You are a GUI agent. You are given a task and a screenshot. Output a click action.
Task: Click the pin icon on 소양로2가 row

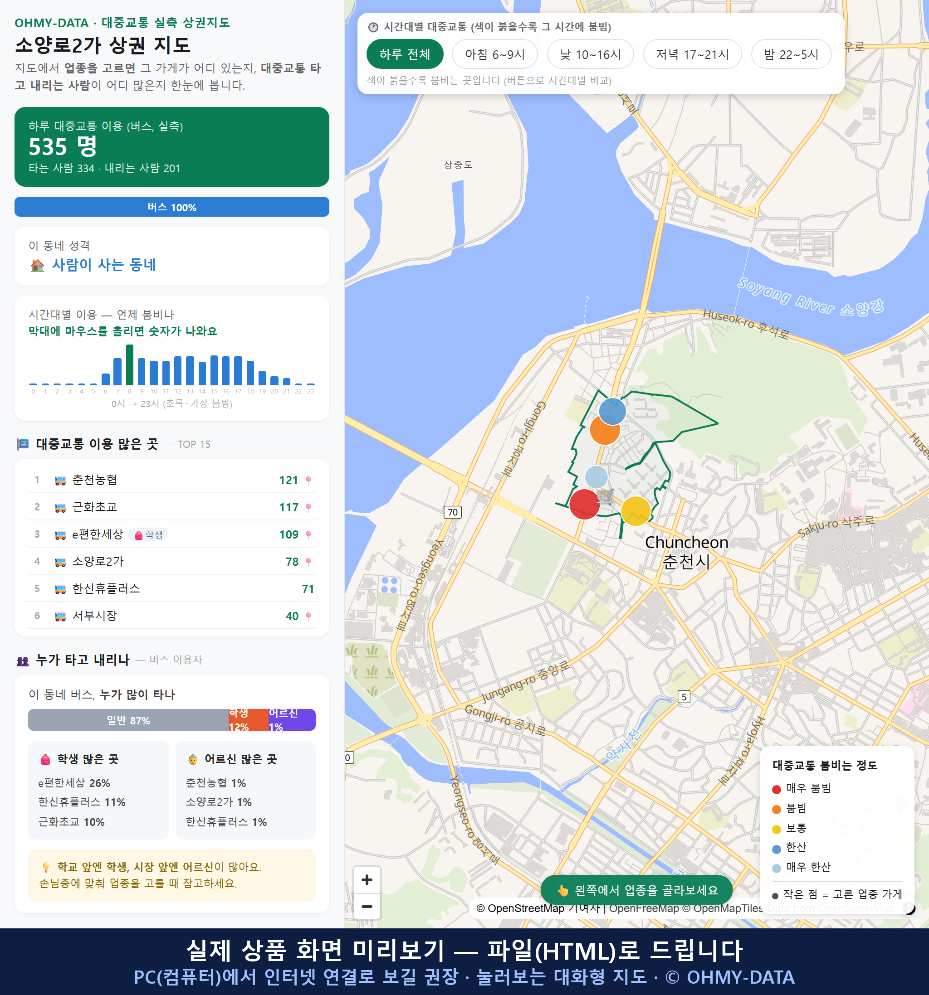click(308, 562)
